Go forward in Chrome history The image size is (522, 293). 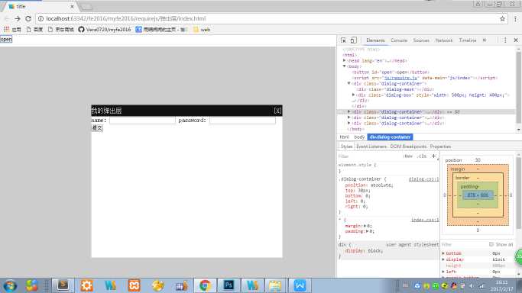tap(18, 18)
